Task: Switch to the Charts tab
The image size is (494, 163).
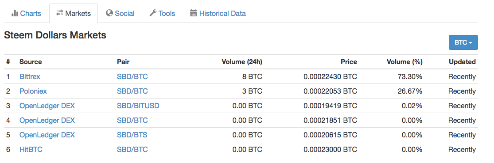Action: point(27,14)
